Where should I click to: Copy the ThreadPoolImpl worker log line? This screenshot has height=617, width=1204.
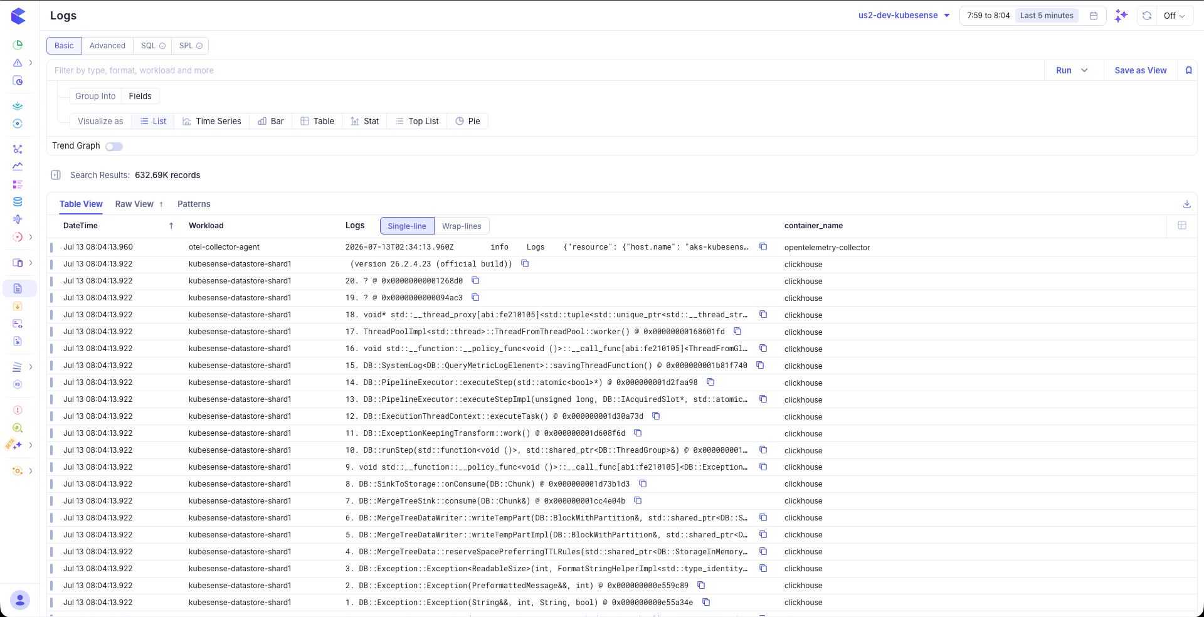pyautogui.click(x=737, y=331)
